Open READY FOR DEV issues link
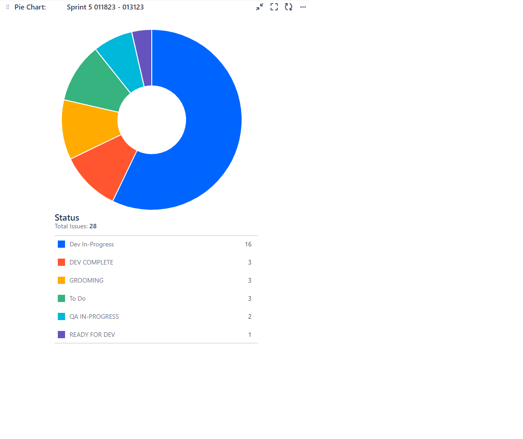The width and height of the screenshot is (523, 439). pos(92,335)
